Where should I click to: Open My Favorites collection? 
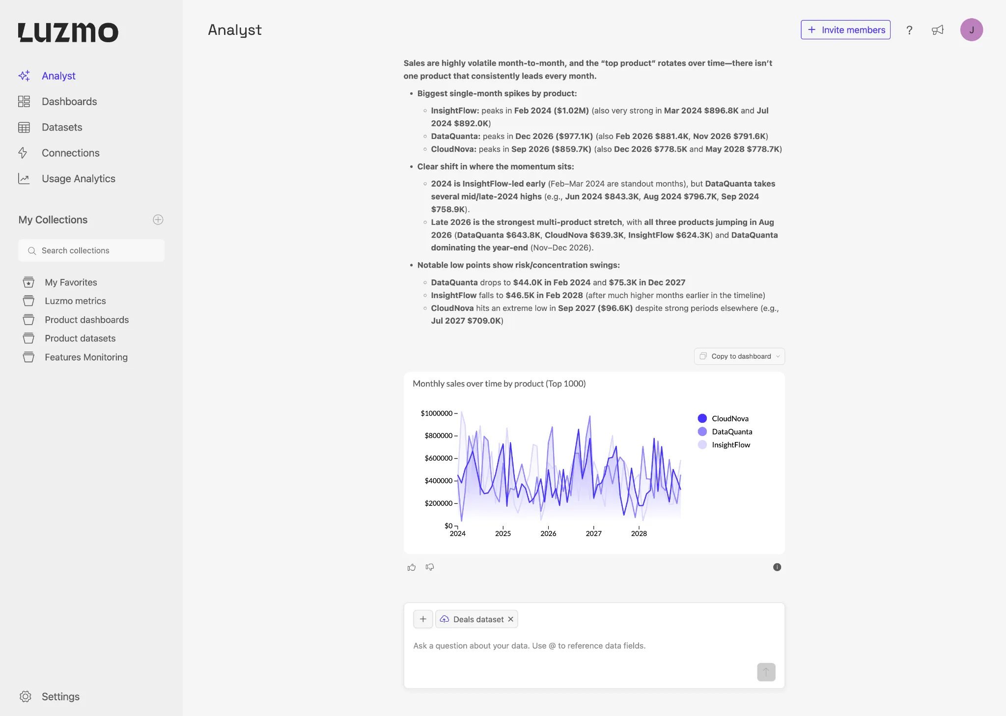(x=71, y=282)
